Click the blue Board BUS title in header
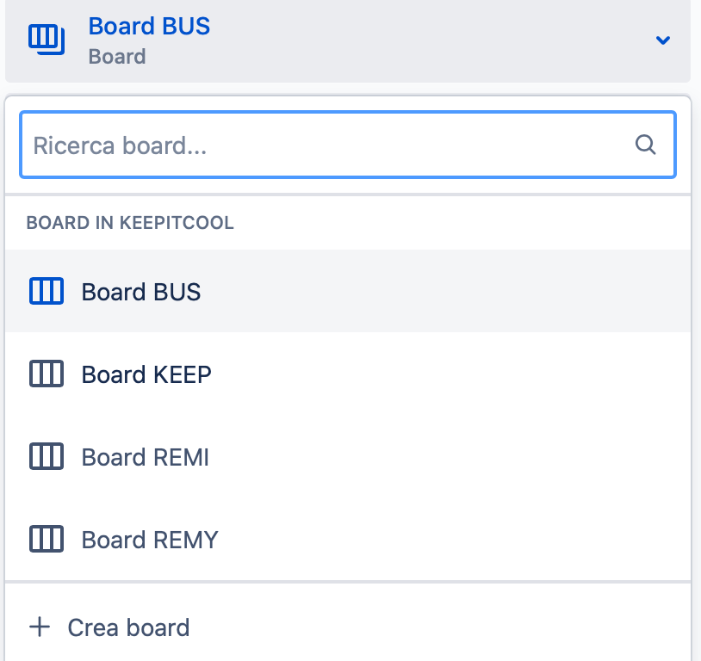This screenshot has width=701, height=661. pos(149,26)
